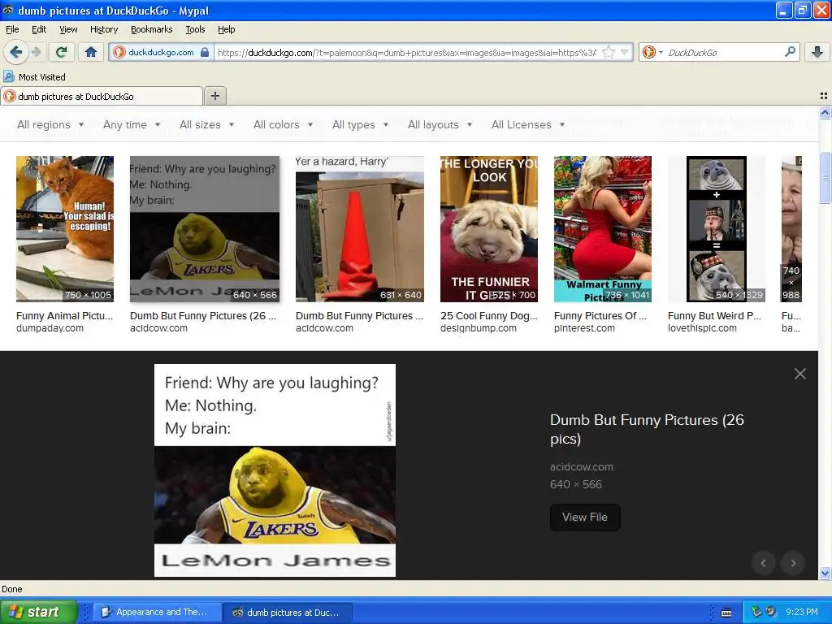This screenshot has width=832, height=624.
Task: Click the pinterest.com source link
Action: click(x=584, y=328)
